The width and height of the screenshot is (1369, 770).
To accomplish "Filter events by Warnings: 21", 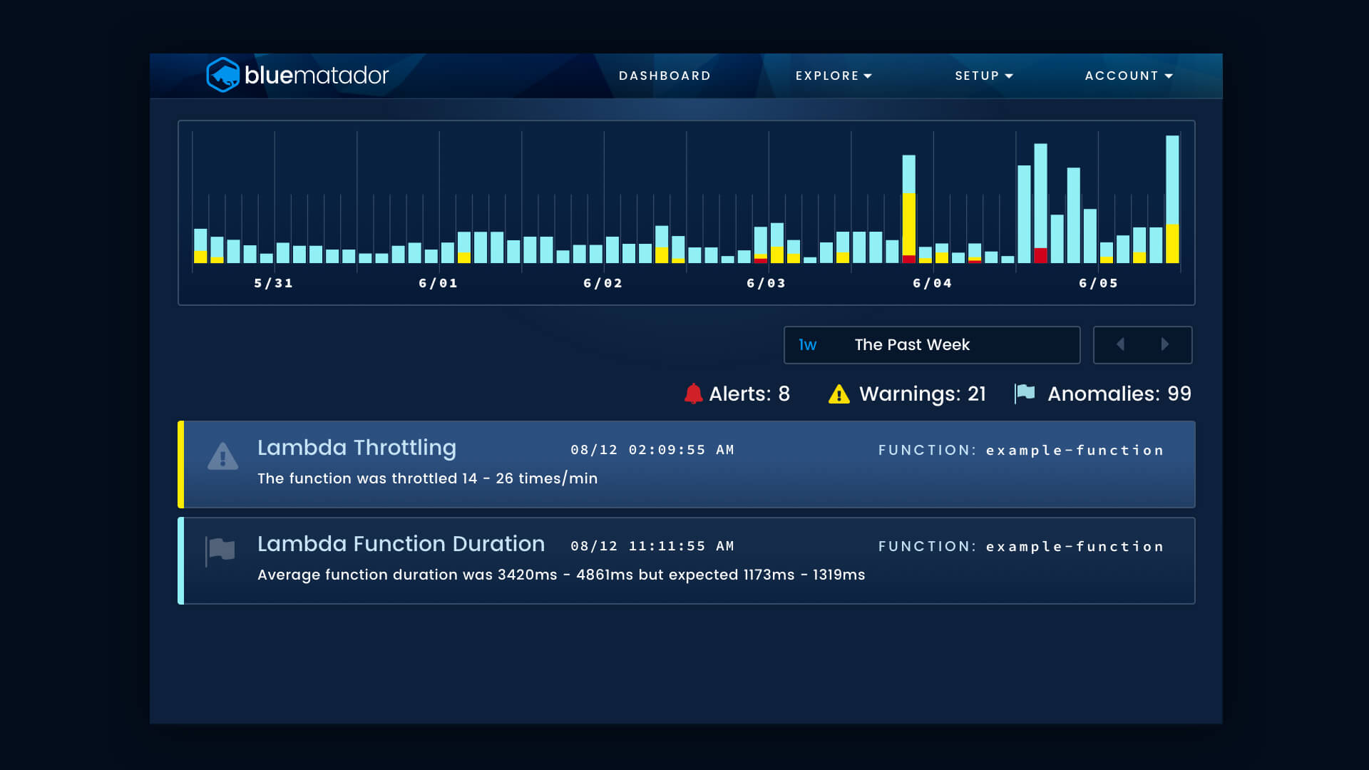I will [x=922, y=394].
